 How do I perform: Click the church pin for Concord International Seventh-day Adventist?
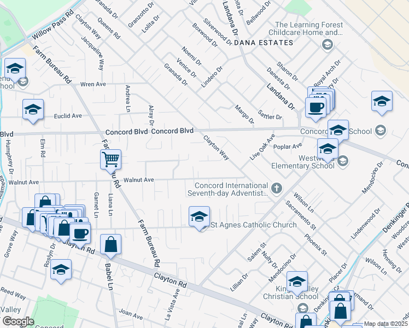pyautogui.click(x=277, y=188)
